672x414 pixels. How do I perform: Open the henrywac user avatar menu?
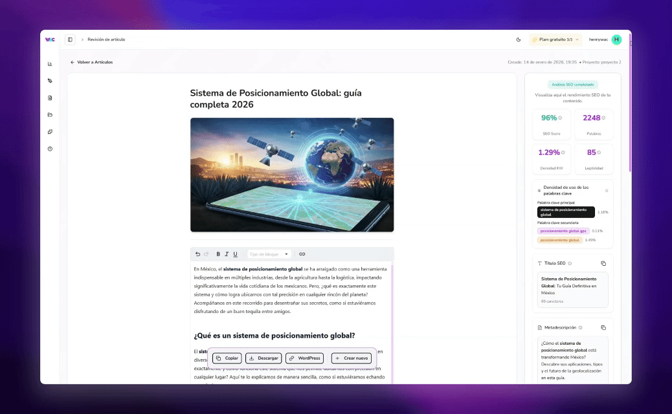(616, 39)
